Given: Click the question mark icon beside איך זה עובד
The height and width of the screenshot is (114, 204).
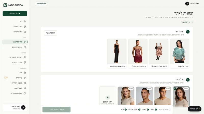Looking at the screenshot, I should pyautogui.click(x=192, y=22).
